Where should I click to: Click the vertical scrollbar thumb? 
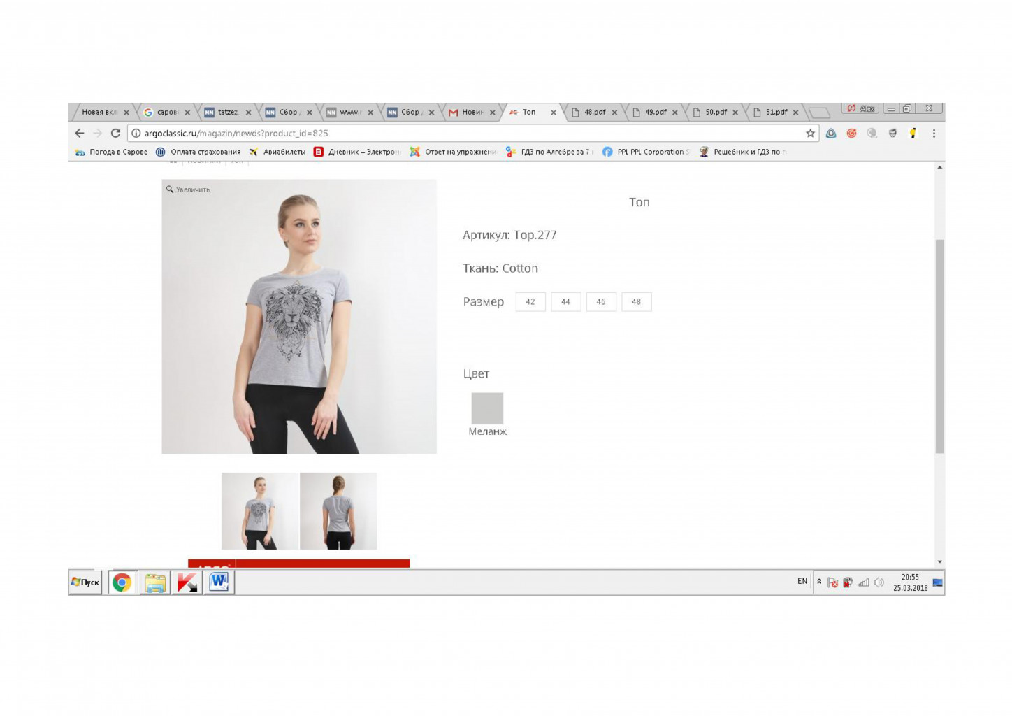coord(940,346)
